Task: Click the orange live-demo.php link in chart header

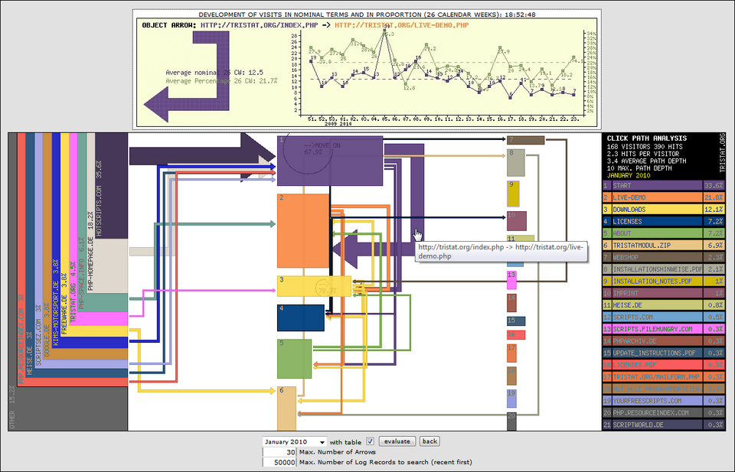Action: pyautogui.click(x=401, y=24)
